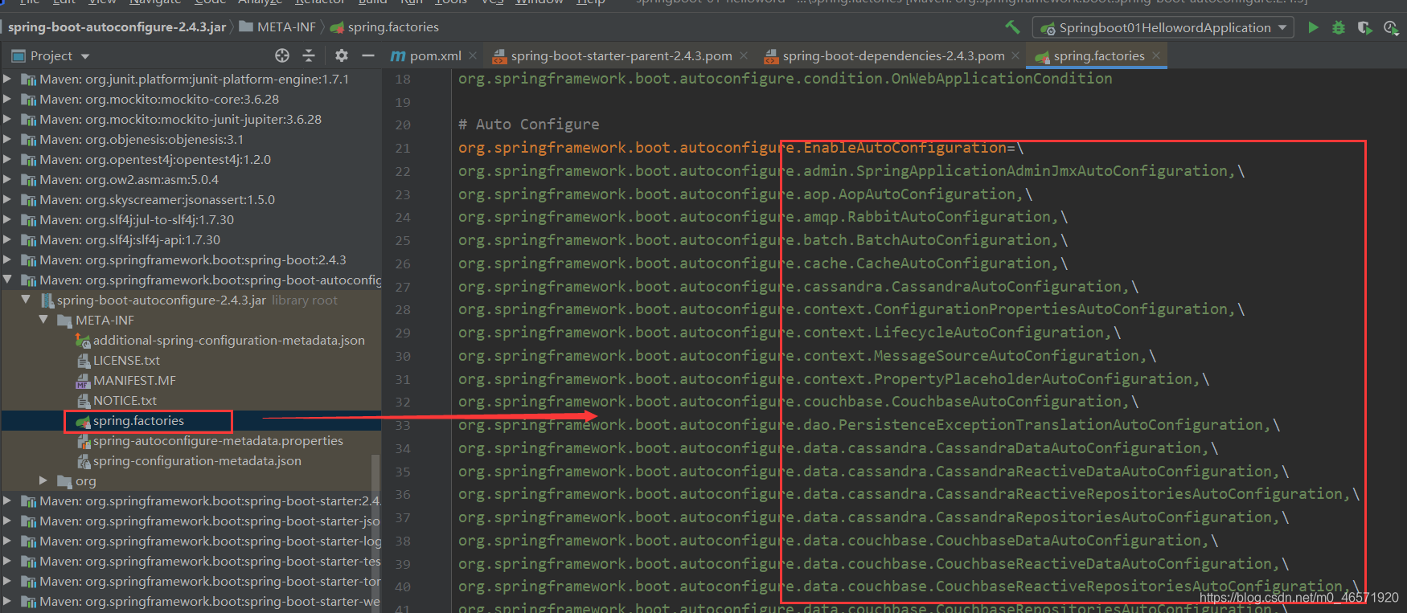The width and height of the screenshot is (1407, 613).
Task: Start debugging with the bug icon
Action: tap(1339, 27)
